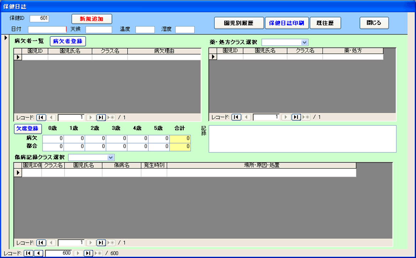The image size is (416, 258).
Task: Click the 記録 notes text area
Action: point(302,139)
